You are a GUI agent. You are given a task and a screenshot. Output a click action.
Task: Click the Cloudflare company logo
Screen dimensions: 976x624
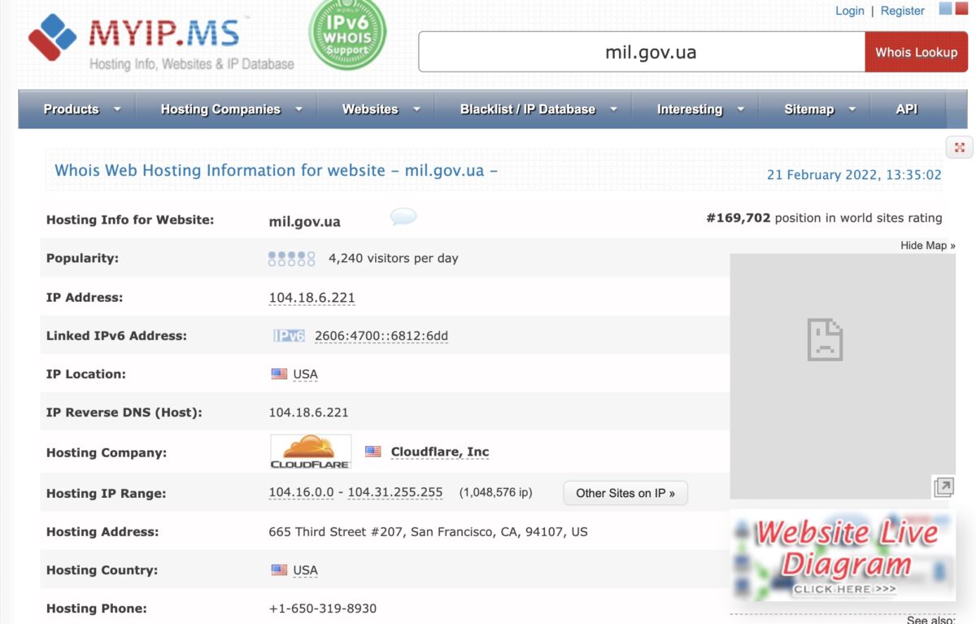pyautogui.click(x=311, y=452)
